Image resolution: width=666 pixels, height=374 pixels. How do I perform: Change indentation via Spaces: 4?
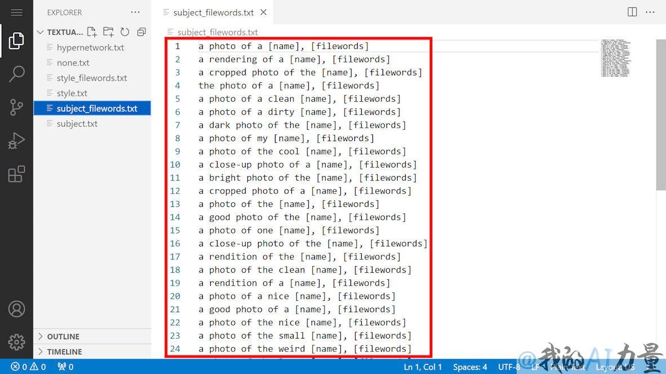point(470,367)
